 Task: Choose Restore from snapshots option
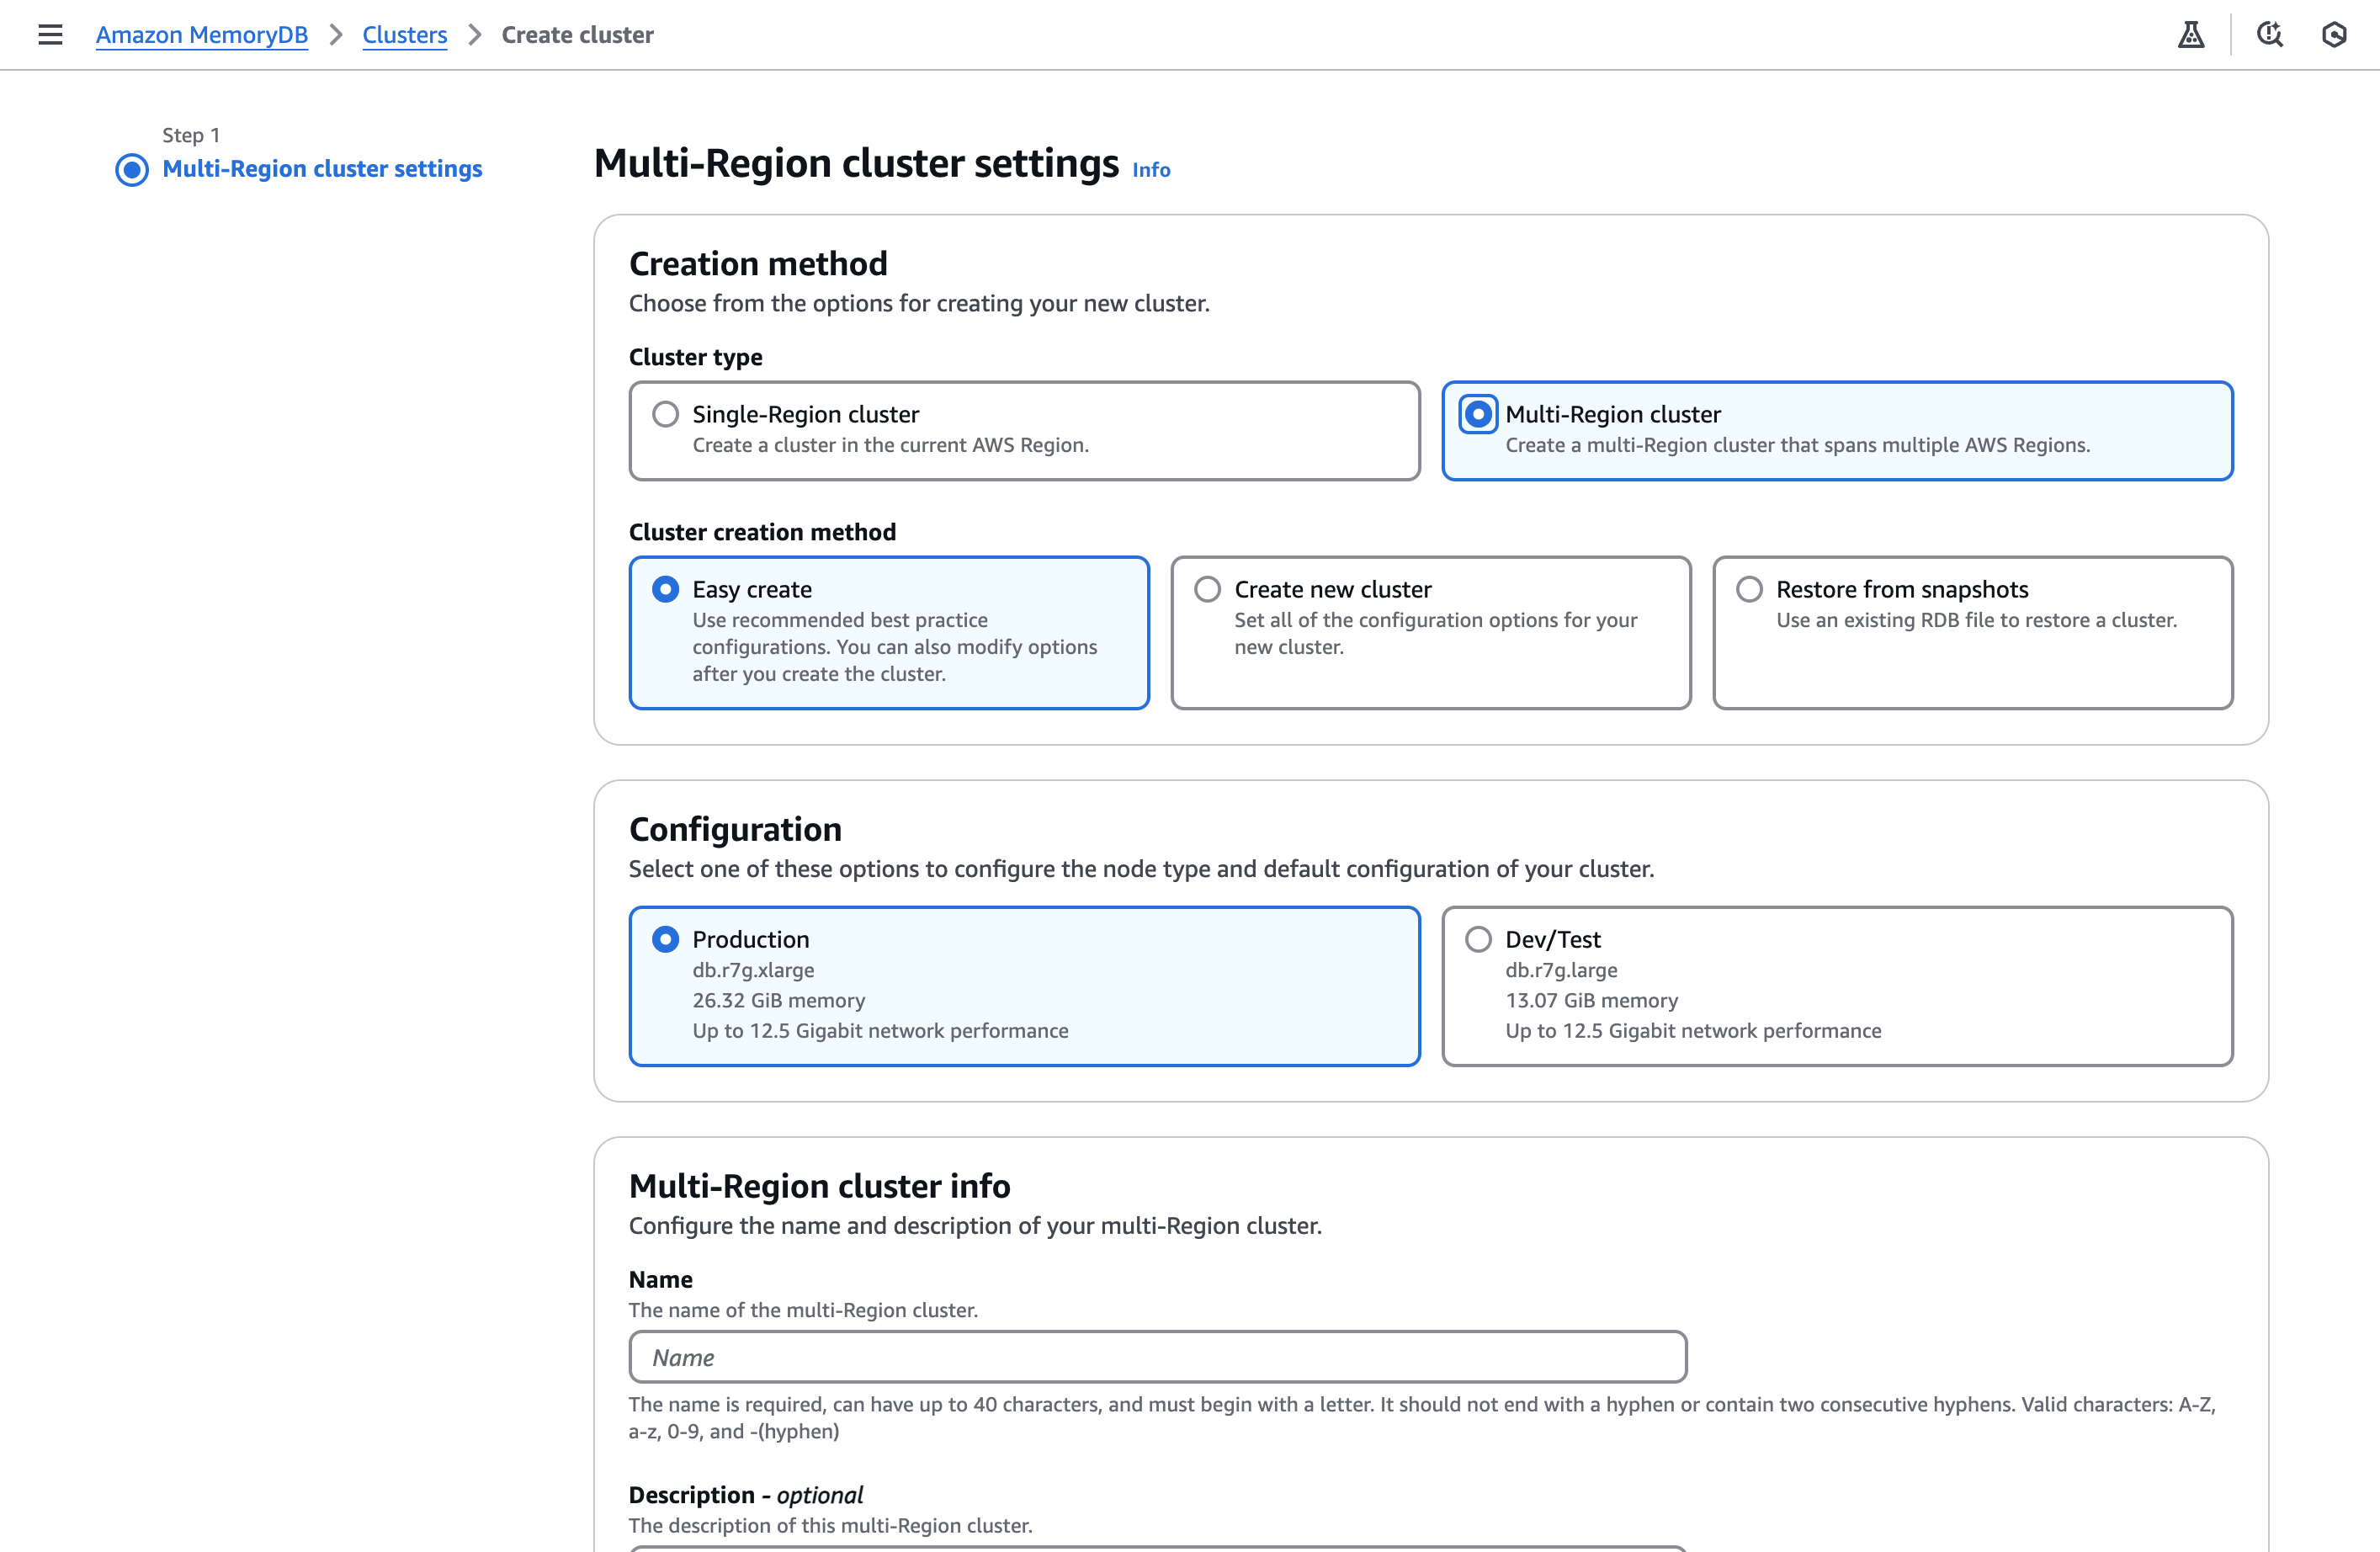click(x=1749, y=589)
